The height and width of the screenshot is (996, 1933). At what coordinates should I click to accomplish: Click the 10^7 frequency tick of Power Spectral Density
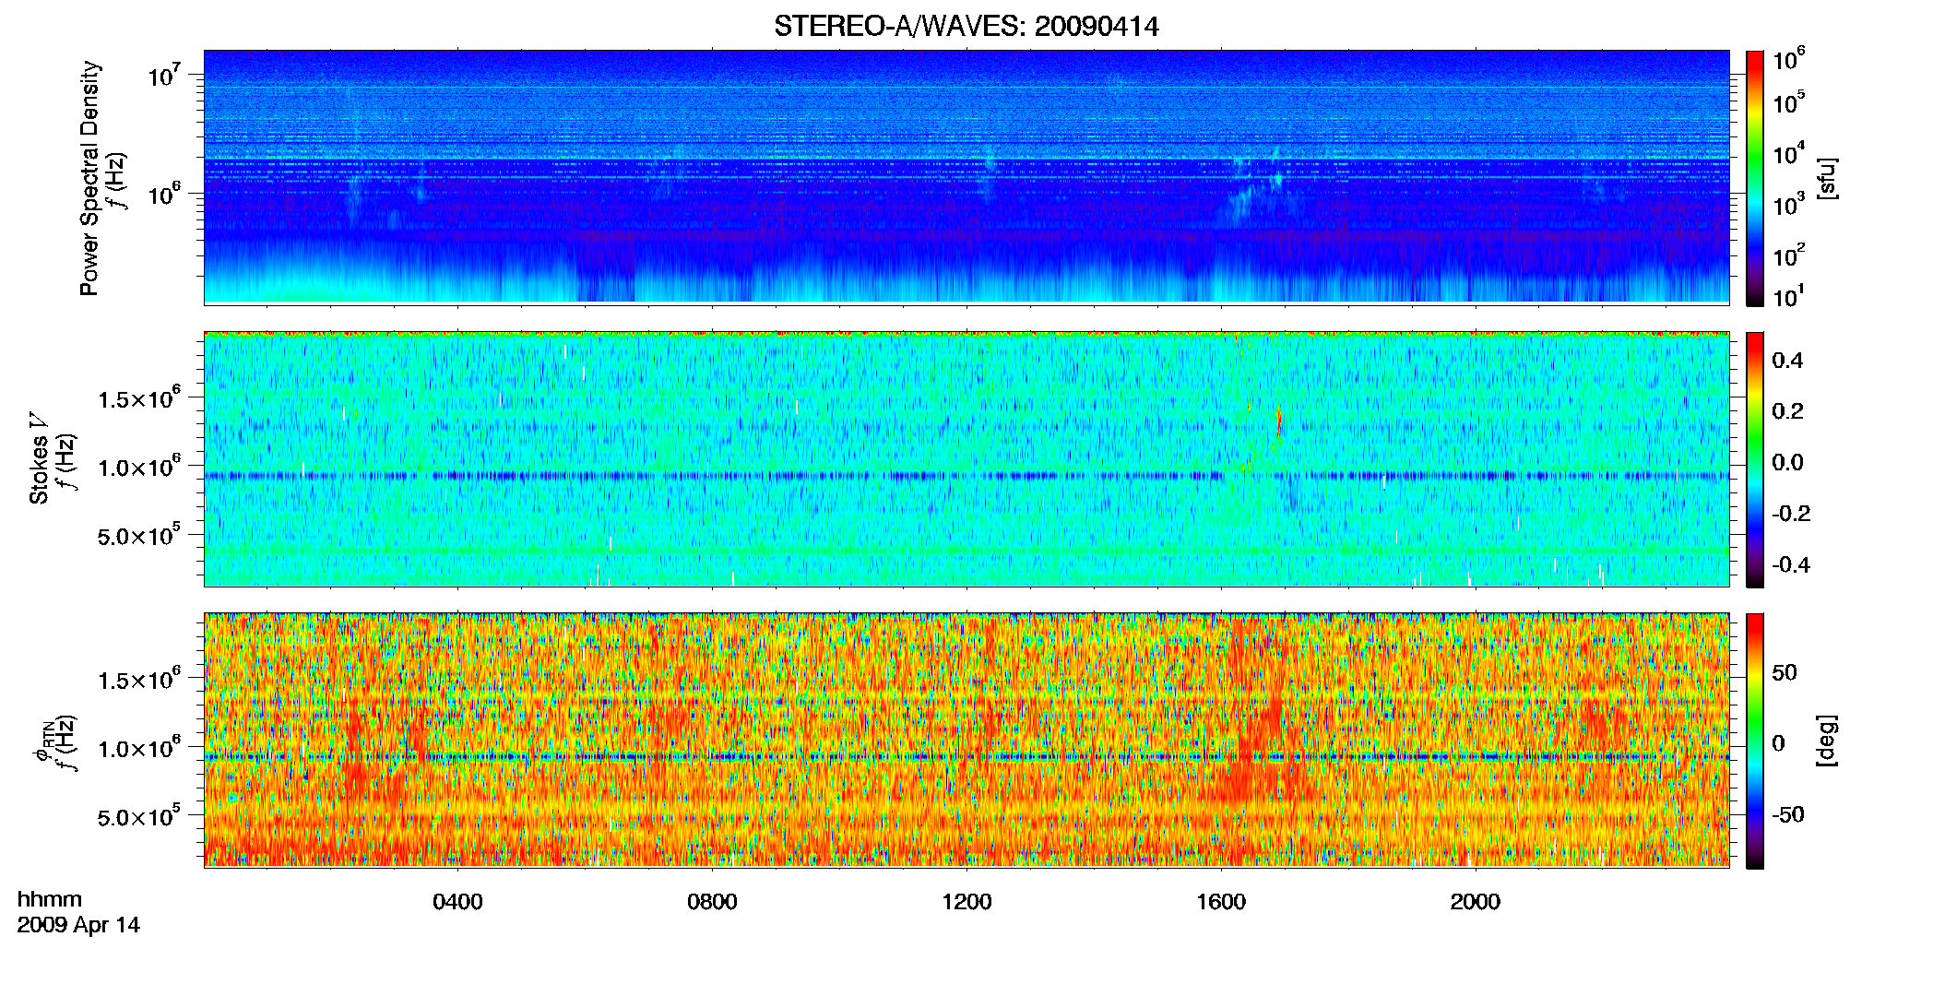pos(164,74)
